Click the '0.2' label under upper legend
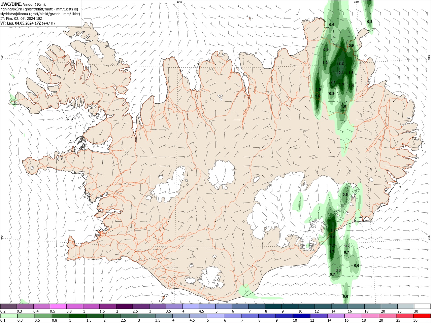 point(3,311)
